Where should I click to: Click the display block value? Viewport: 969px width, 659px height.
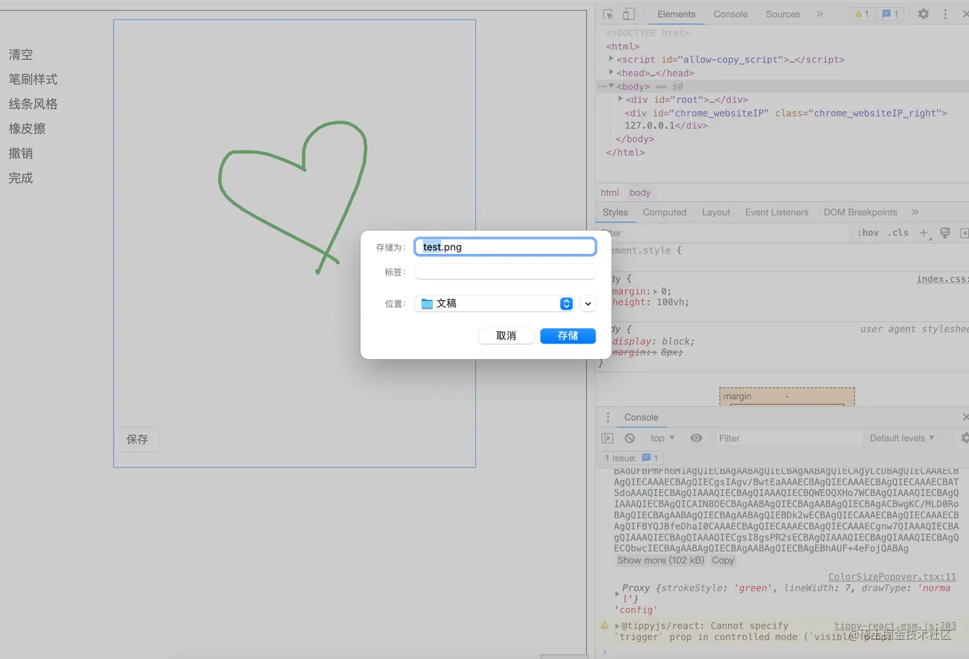676,341
